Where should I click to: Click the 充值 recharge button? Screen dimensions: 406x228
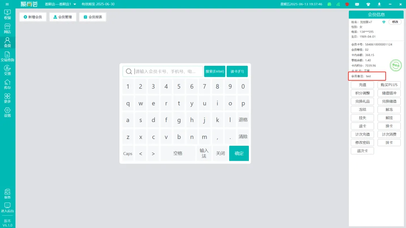coord(362,85)
